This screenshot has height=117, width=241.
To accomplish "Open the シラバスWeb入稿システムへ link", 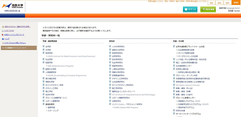I will [17, 43].
